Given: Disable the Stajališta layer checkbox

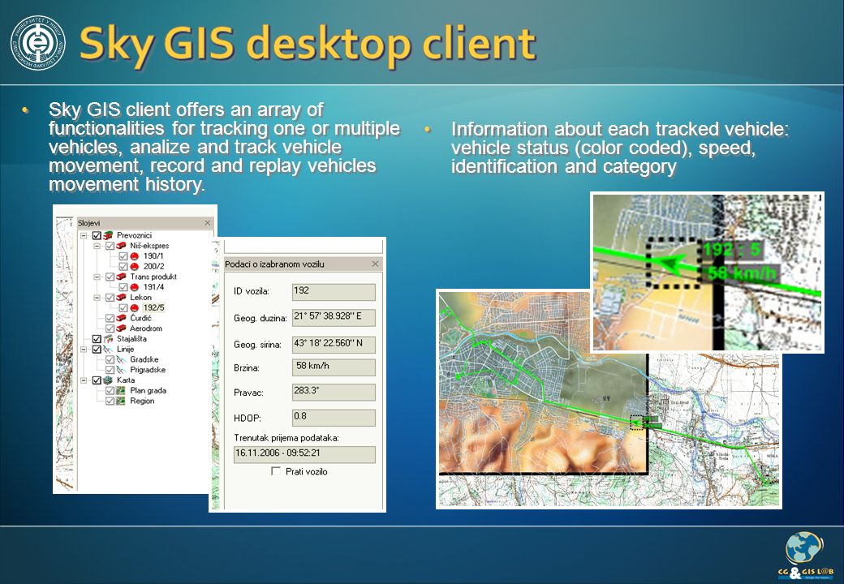Looking at the screenshot, I should (97, 339).
